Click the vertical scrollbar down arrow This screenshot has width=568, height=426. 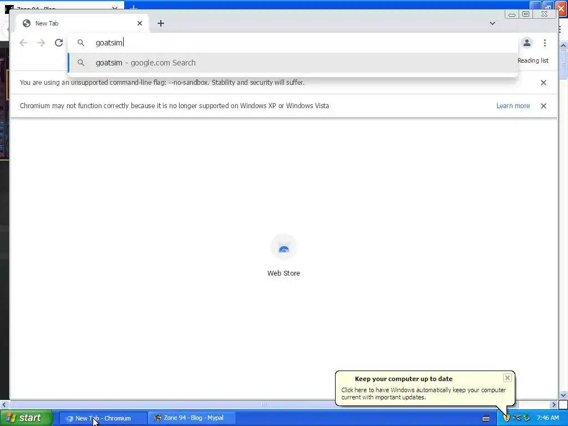[x=564, y=395]
